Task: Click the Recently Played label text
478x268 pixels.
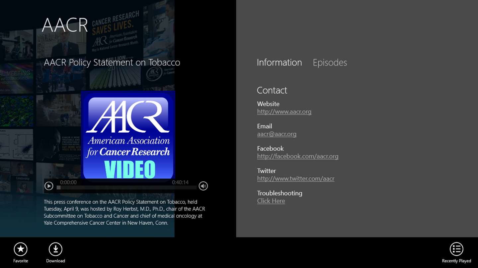Action: pos(456,261)
